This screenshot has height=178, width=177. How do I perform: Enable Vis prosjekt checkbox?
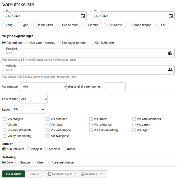(5, 119)
